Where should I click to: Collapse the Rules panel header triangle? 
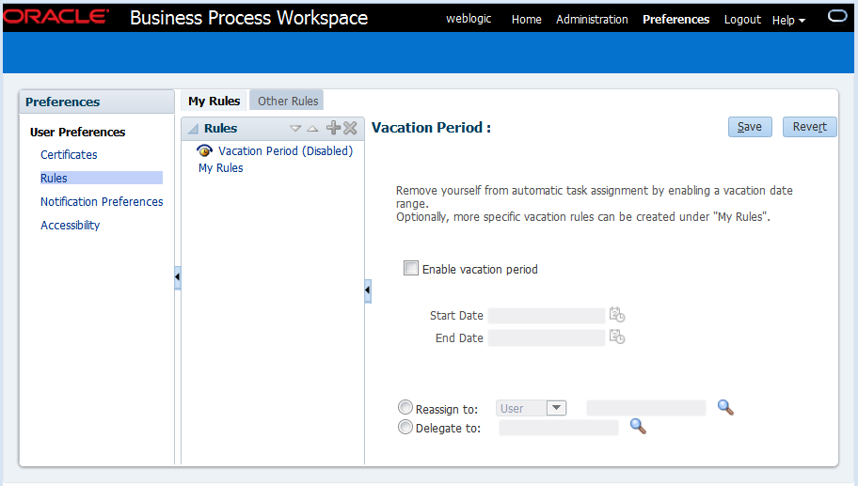coord(193,129)
